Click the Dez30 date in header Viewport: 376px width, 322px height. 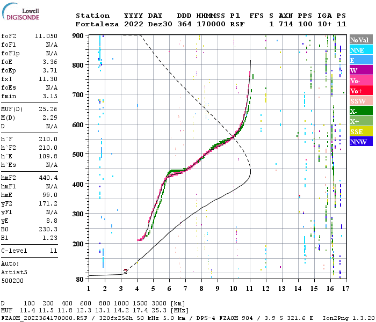(x=160, y=24)
